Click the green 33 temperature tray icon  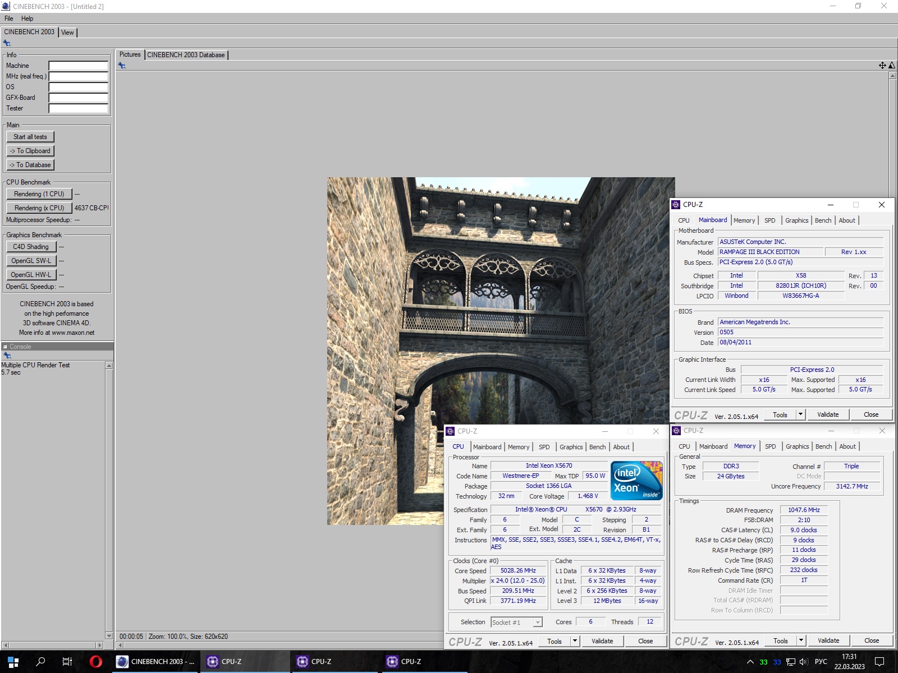[x=763, y=662]
